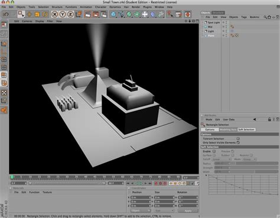Click the Render View clapperboard icon
280x218 pixels.
pyautogui.click(x=87, y=14)
